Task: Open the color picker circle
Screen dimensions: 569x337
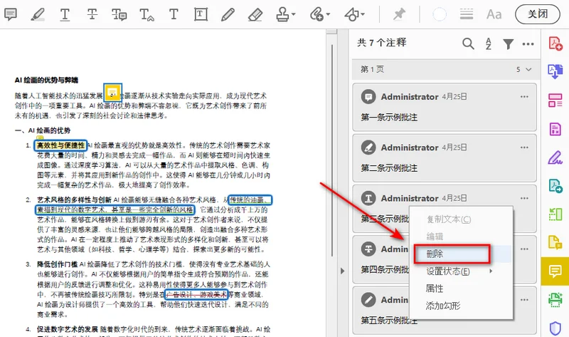Action: coord(440,14)
